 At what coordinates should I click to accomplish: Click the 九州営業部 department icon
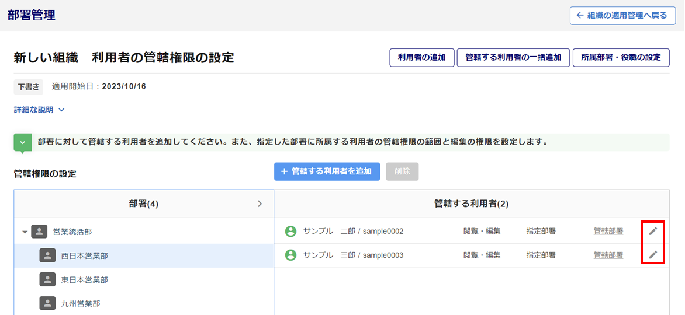[x=47, y=303]
